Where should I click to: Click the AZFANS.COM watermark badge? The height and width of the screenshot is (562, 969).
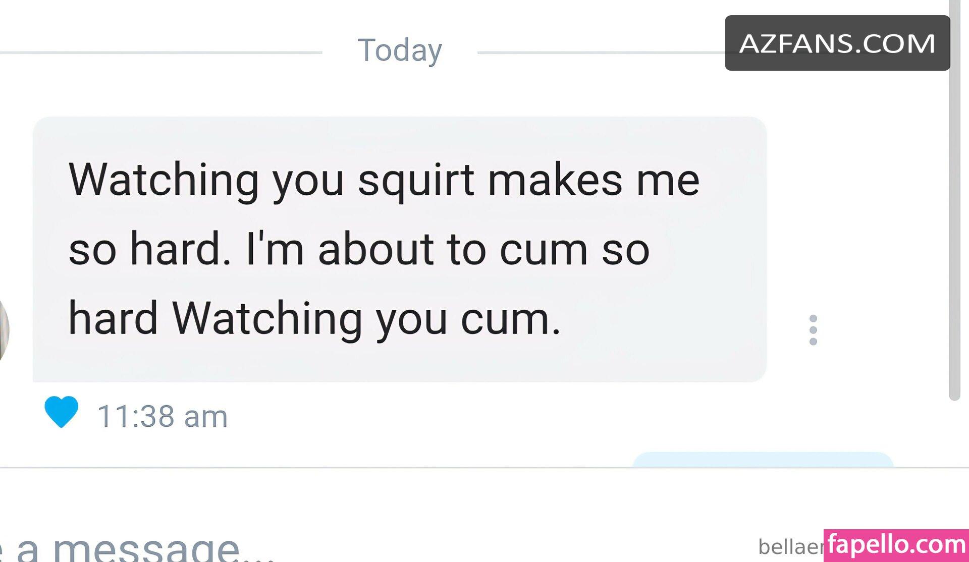[x=837, y=43]
